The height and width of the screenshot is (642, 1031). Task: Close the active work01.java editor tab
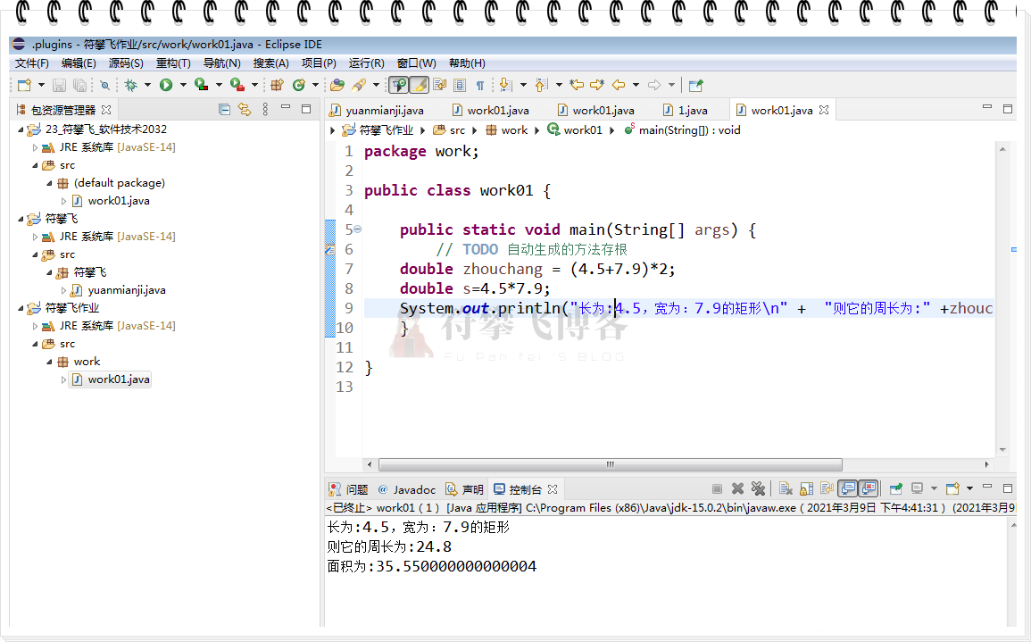click(x=824, y=110)
